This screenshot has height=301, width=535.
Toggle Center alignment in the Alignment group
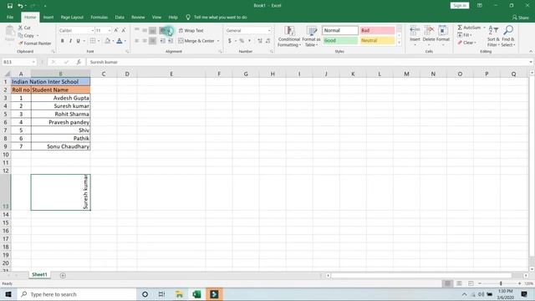click(x=145, y=41)
